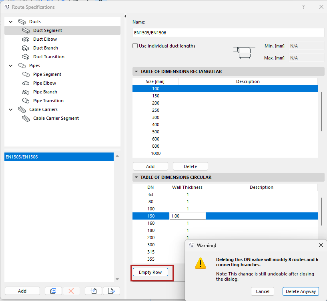This screenshot has height=301, width=327.
Task: Click the Min. [mm] field
Action: tap(306, 46)
